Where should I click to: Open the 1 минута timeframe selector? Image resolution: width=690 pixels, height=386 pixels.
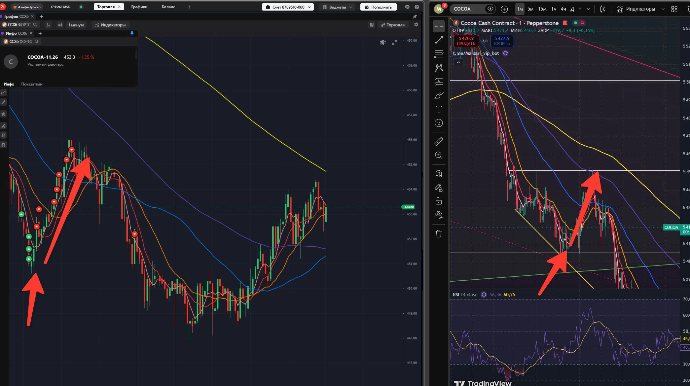[76, 25]
